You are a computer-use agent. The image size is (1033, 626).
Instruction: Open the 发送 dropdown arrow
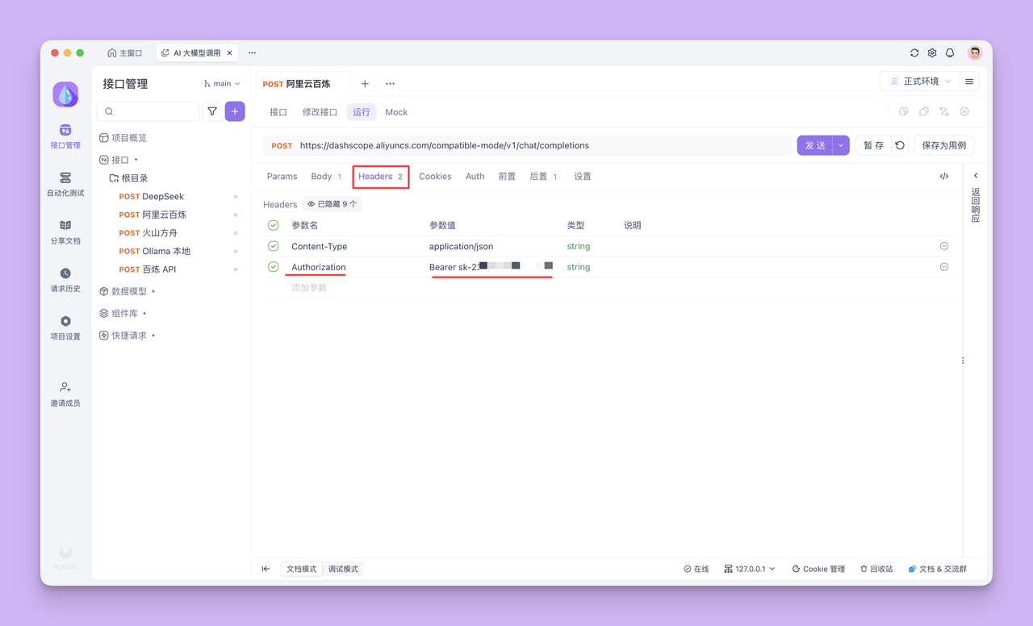(841, 145)
